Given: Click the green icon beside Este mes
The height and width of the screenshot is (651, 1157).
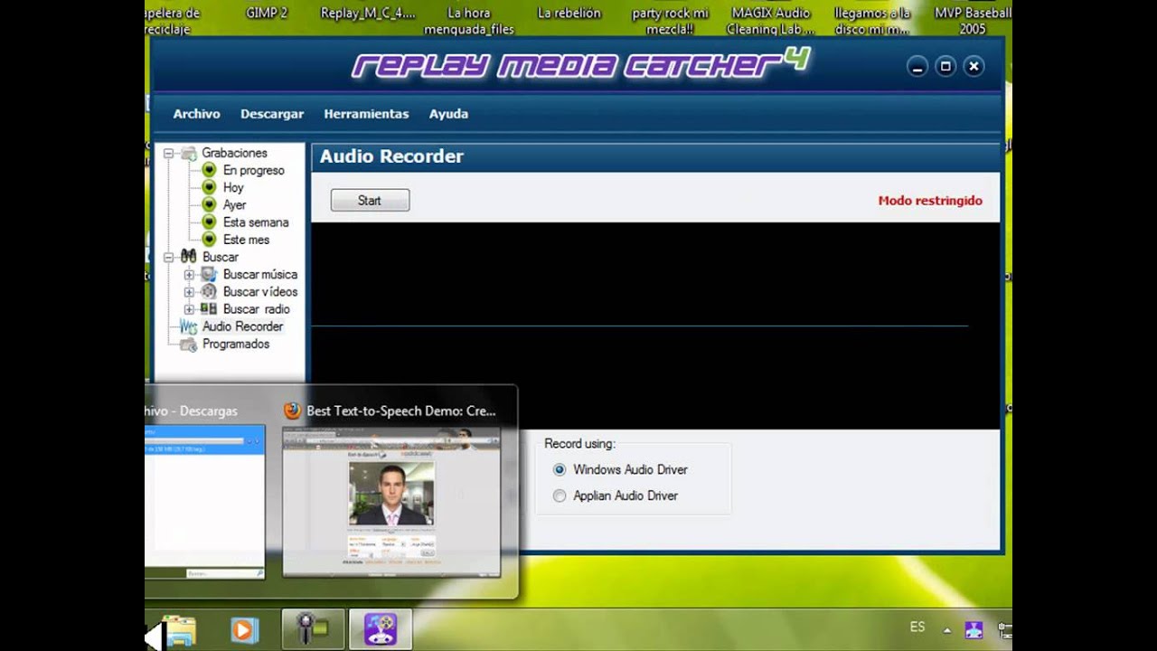Looking at the screenshot, I should point(209,240).
